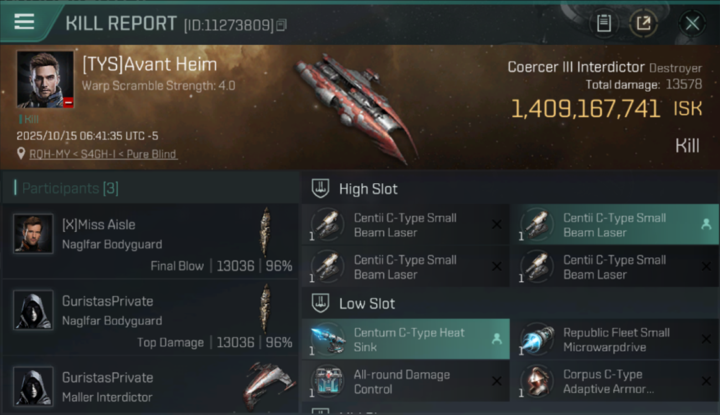720x415 pixels.
Task: Open Avant Heim's character portrait
Action: (x=45, y=79)
